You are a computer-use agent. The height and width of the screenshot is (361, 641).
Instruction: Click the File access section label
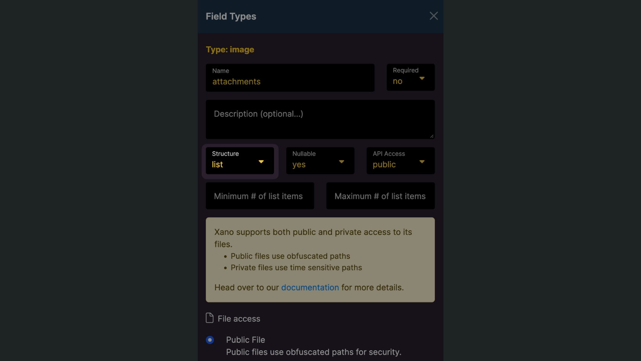239,319
